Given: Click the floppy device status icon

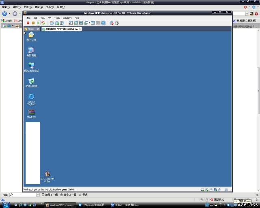Looking at the screenshot, I should click(x=211, y=190).
